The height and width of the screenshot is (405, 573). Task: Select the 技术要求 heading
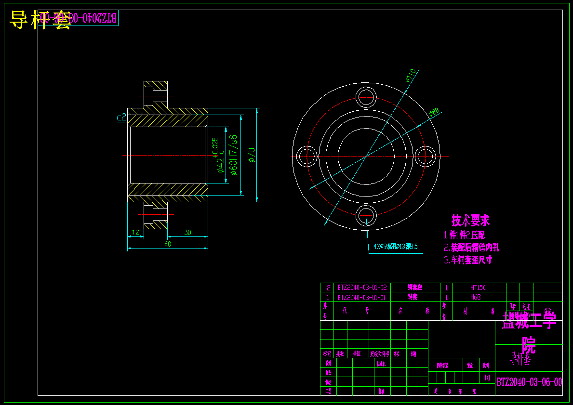tap(470, 220)
